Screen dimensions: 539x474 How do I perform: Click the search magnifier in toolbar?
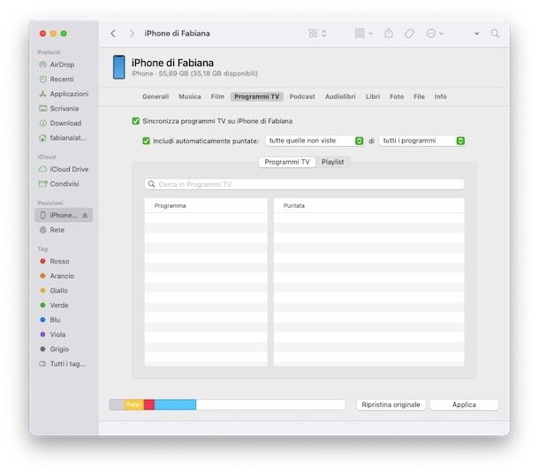(495, 34)
